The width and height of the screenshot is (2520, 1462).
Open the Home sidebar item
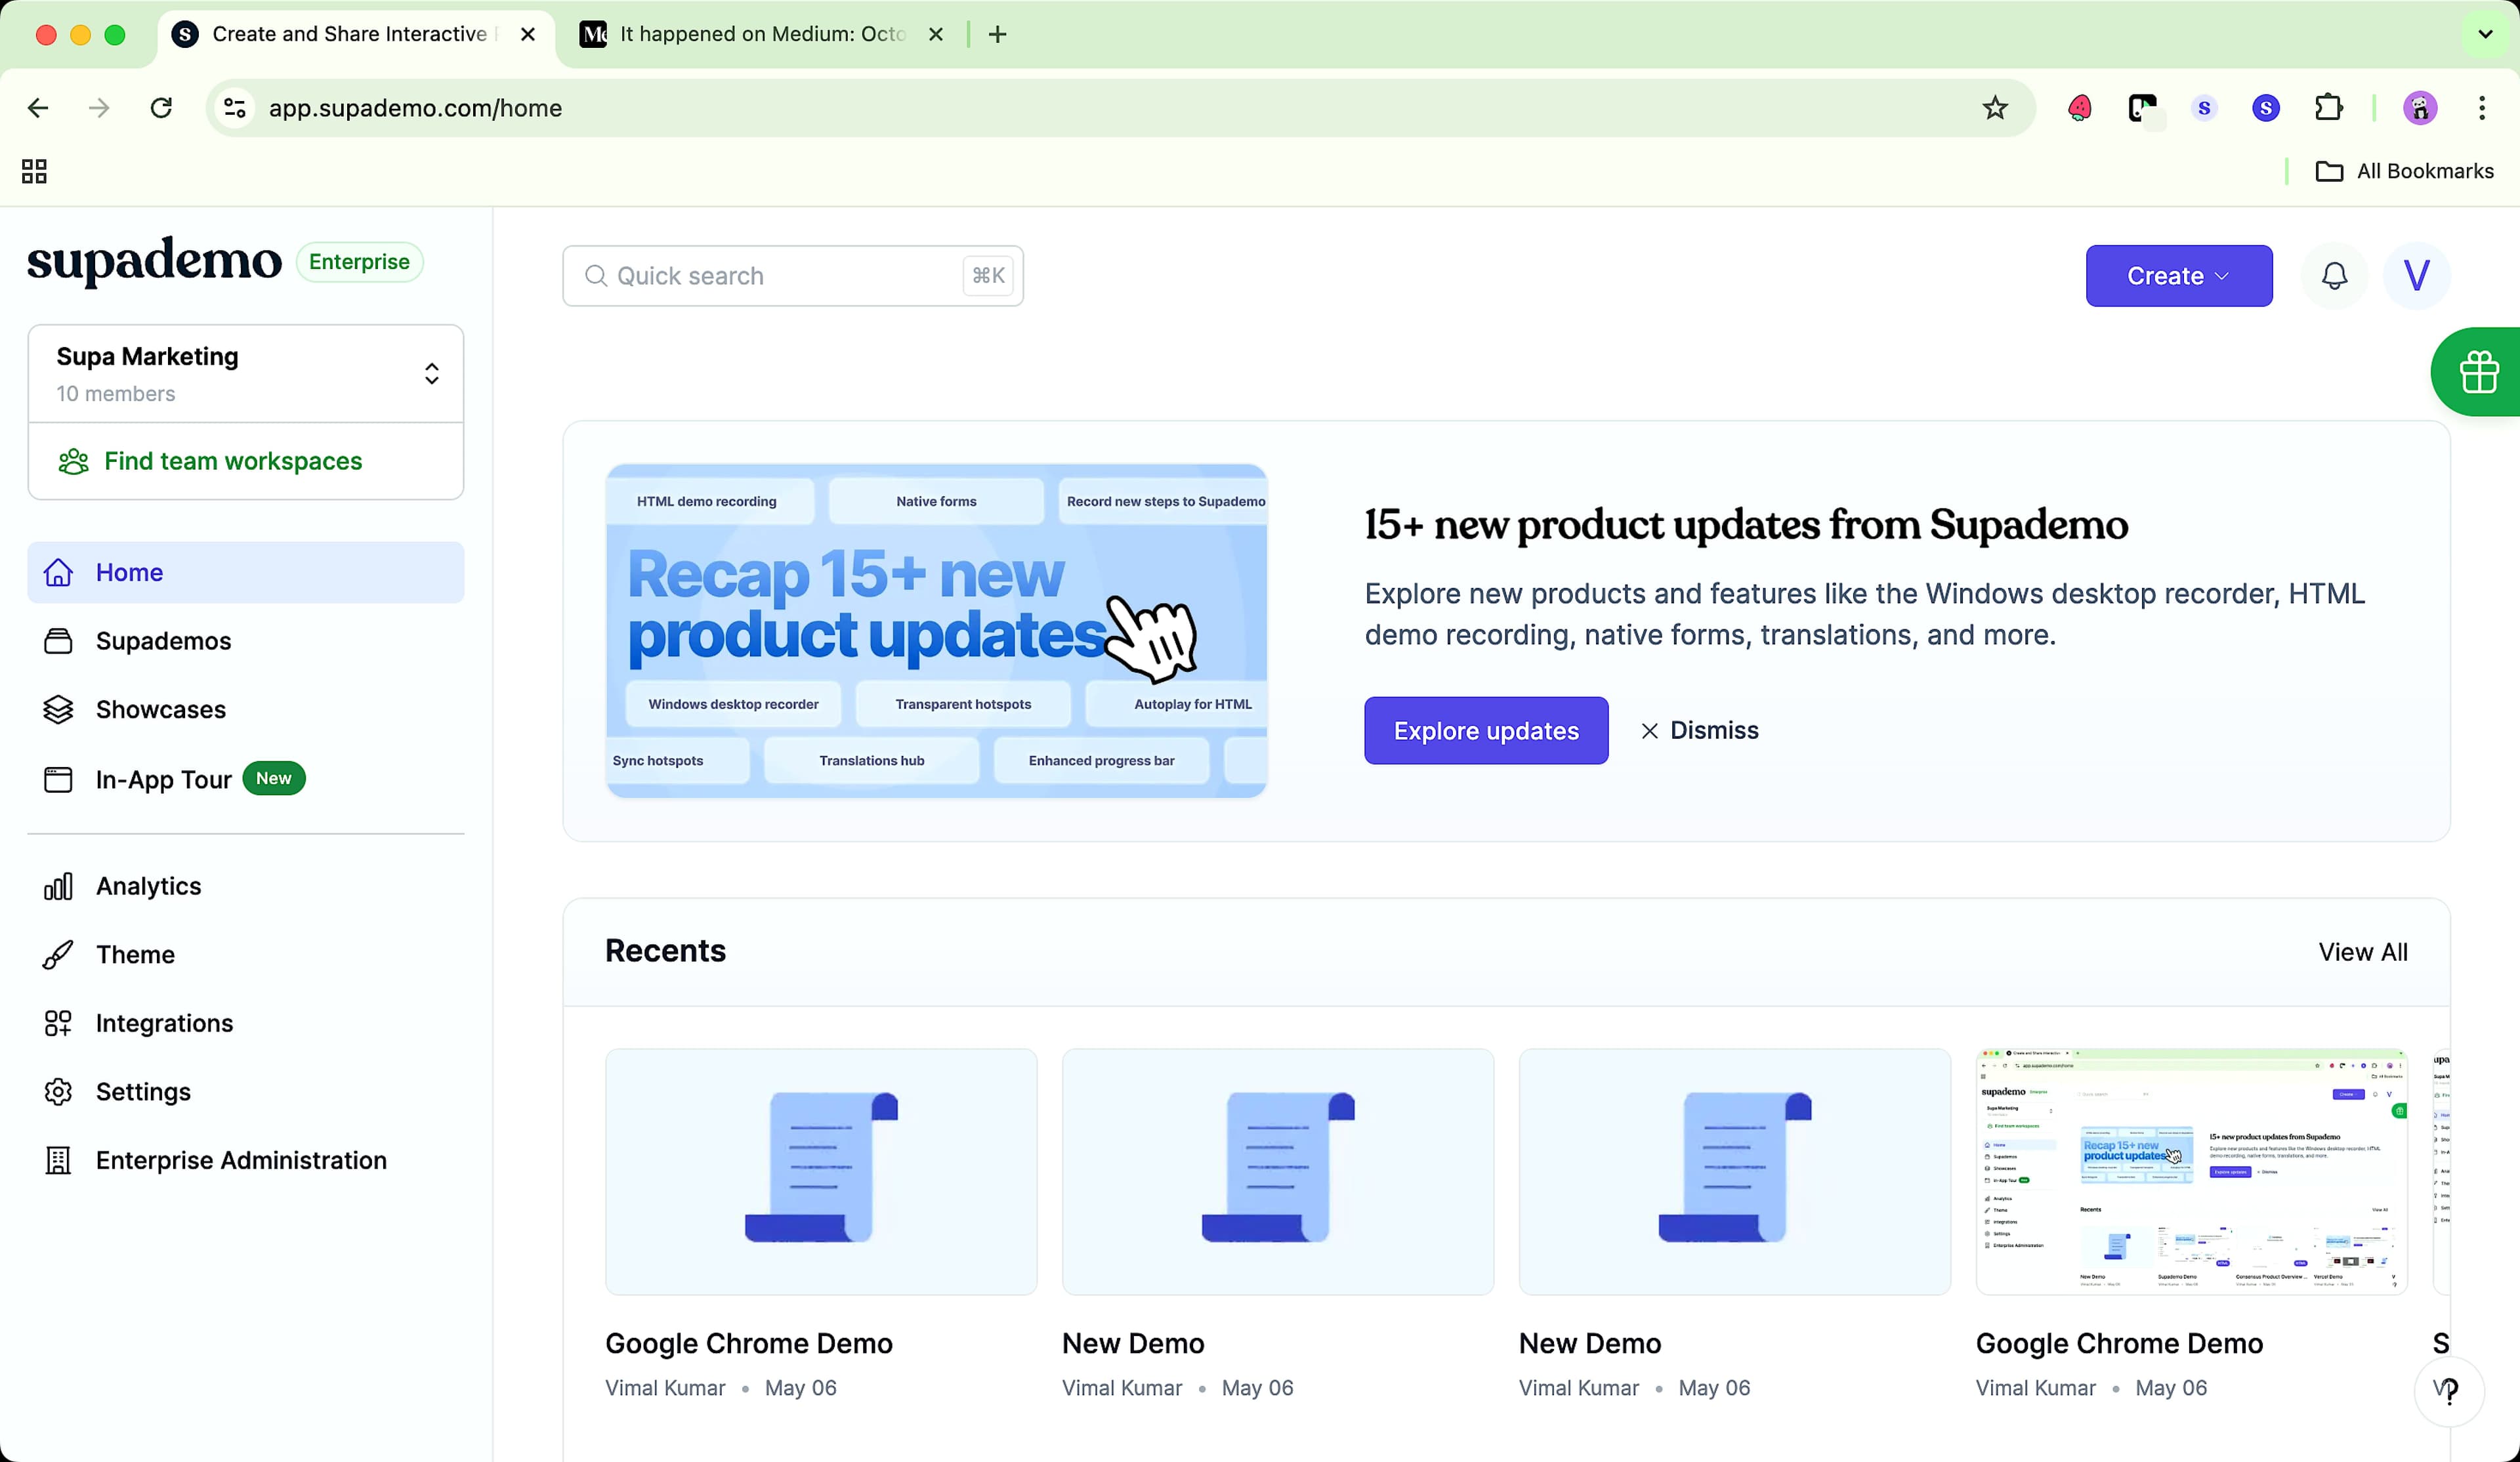(245, 572)
